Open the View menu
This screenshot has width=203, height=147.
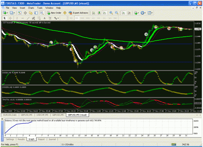pyautogui.click(x=15, y=8)
